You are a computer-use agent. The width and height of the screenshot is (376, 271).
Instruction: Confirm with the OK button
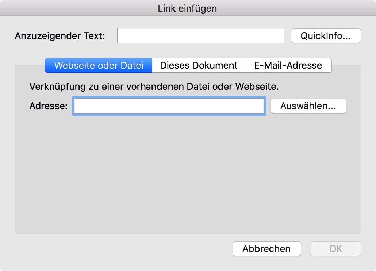click(x=335, y=249)
